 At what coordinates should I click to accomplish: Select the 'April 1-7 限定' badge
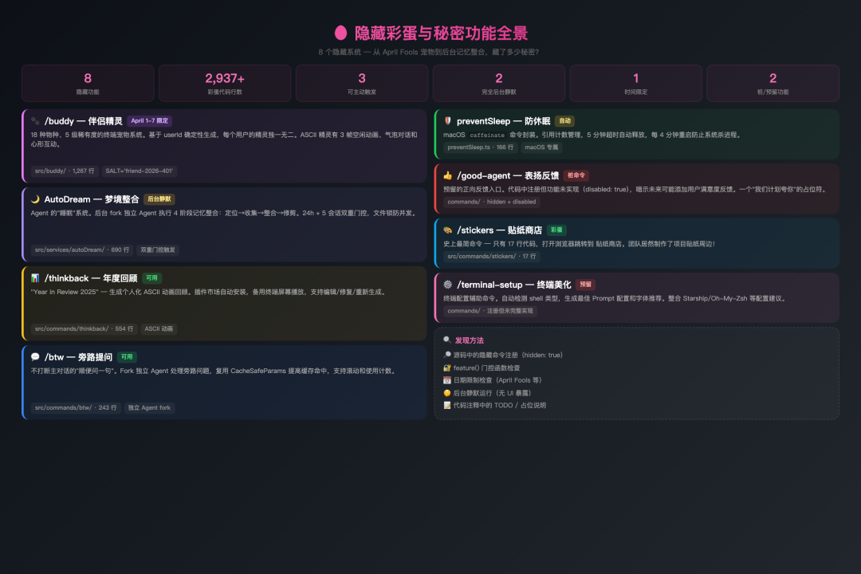point(149,121)
